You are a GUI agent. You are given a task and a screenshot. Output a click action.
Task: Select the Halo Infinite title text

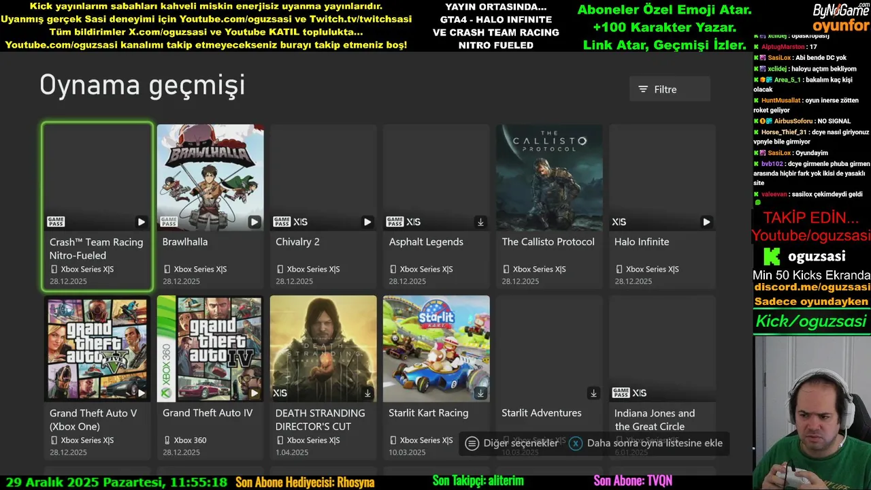coord(642,242)
